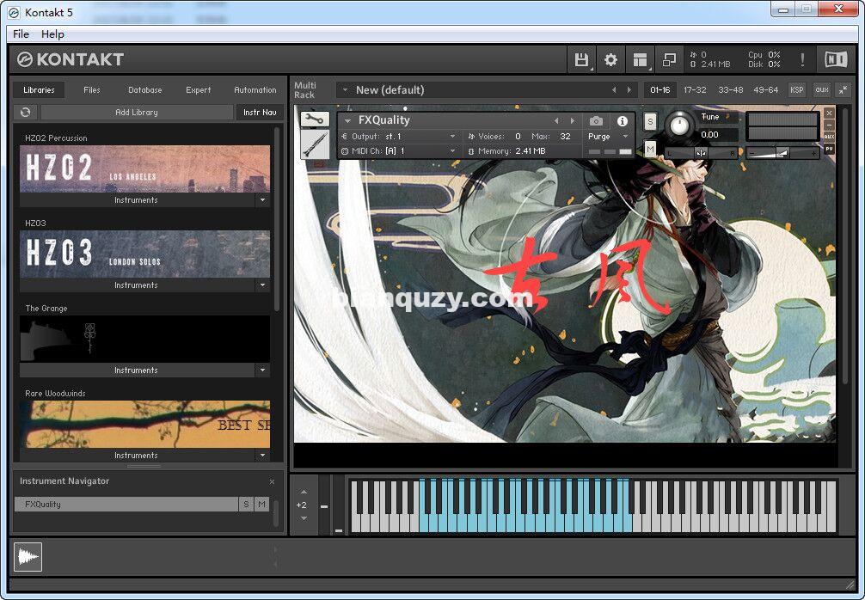Click the HZ02 Los Angeles library banner

click(x=145, y=168)
